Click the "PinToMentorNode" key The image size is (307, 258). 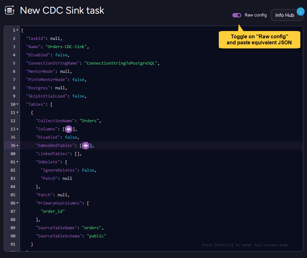pyautogui.click(x=46, y=79)
